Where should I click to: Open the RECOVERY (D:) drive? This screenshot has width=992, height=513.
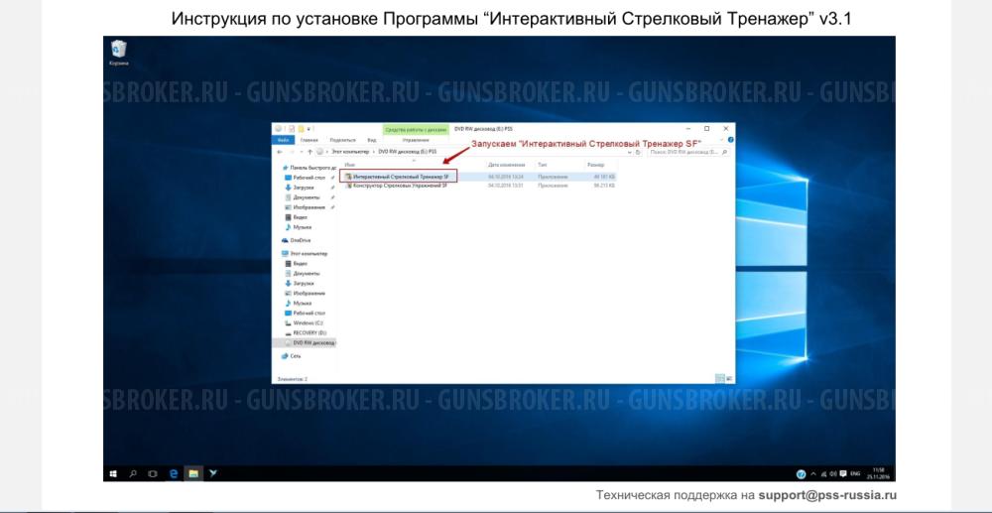[x=306, y=332]
